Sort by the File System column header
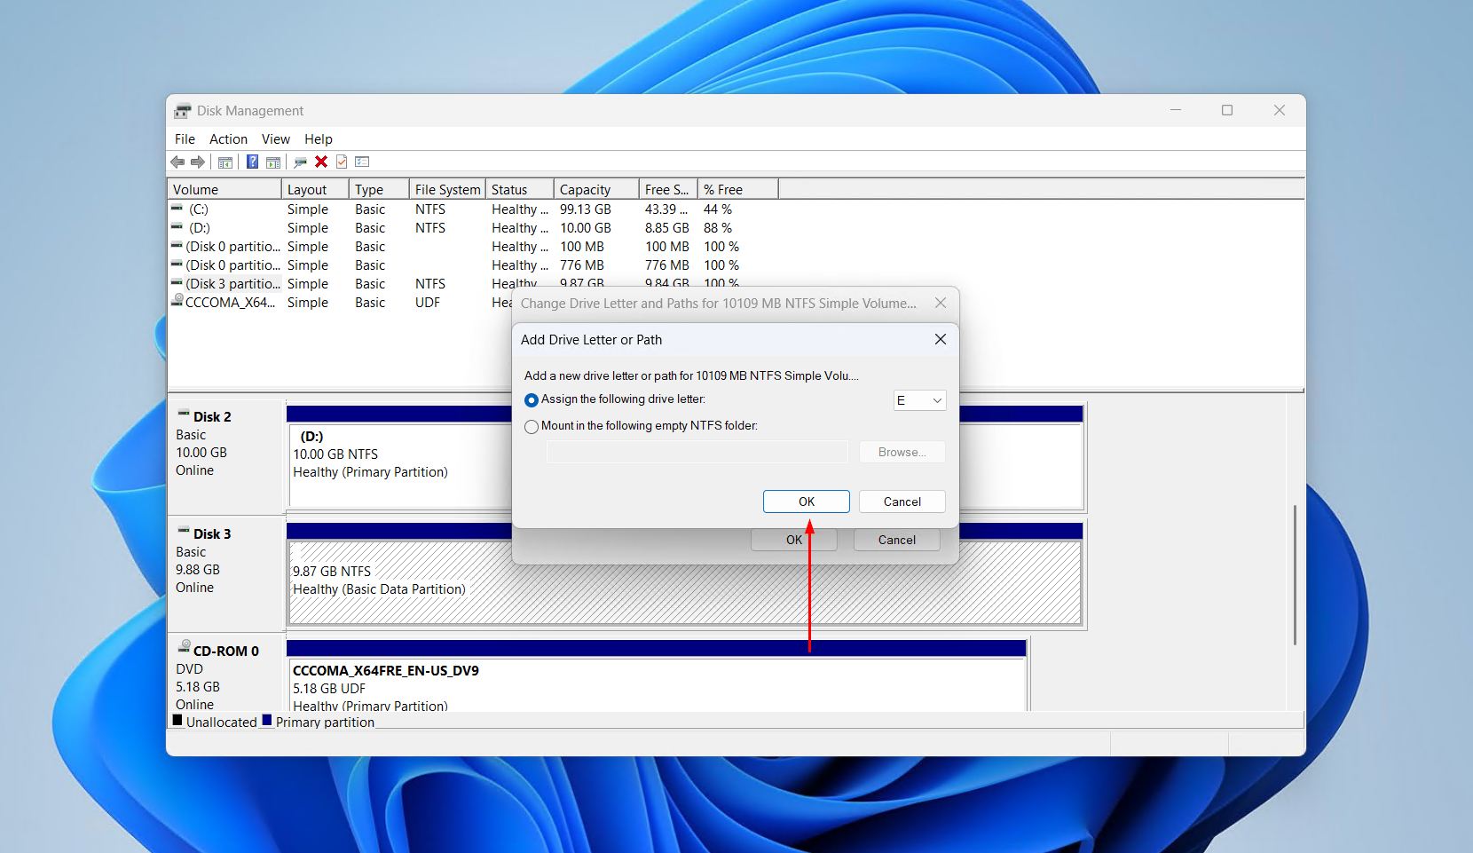 [x=447, y=189]
